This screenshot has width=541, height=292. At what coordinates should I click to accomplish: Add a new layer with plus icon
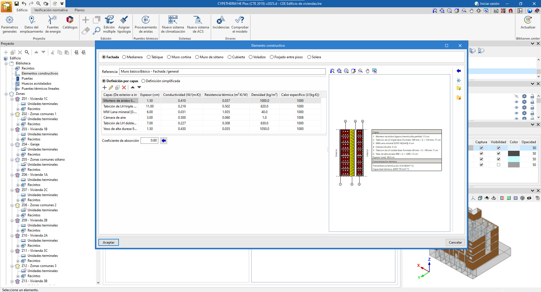coord(105,87)
